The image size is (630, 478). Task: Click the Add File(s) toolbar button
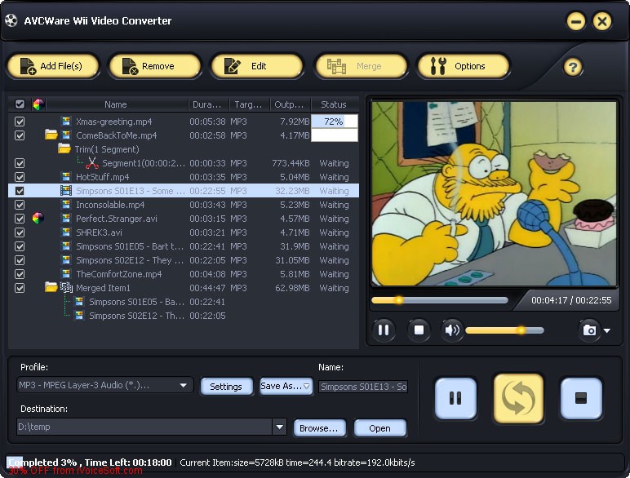pyautogui.click(x=53, y=66)
